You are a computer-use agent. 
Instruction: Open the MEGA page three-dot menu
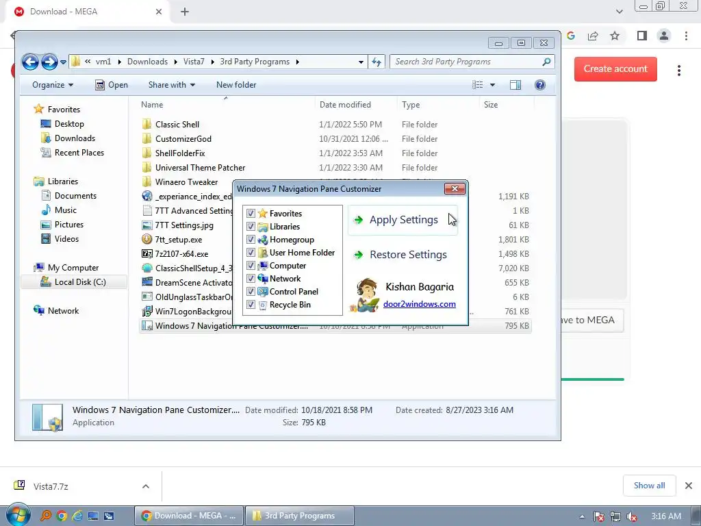click(678, 71)
